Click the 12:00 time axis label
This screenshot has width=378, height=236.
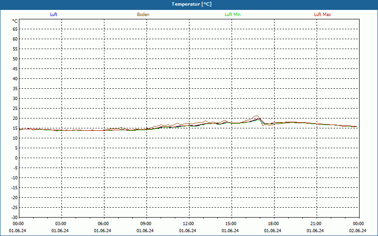(188, 224)
